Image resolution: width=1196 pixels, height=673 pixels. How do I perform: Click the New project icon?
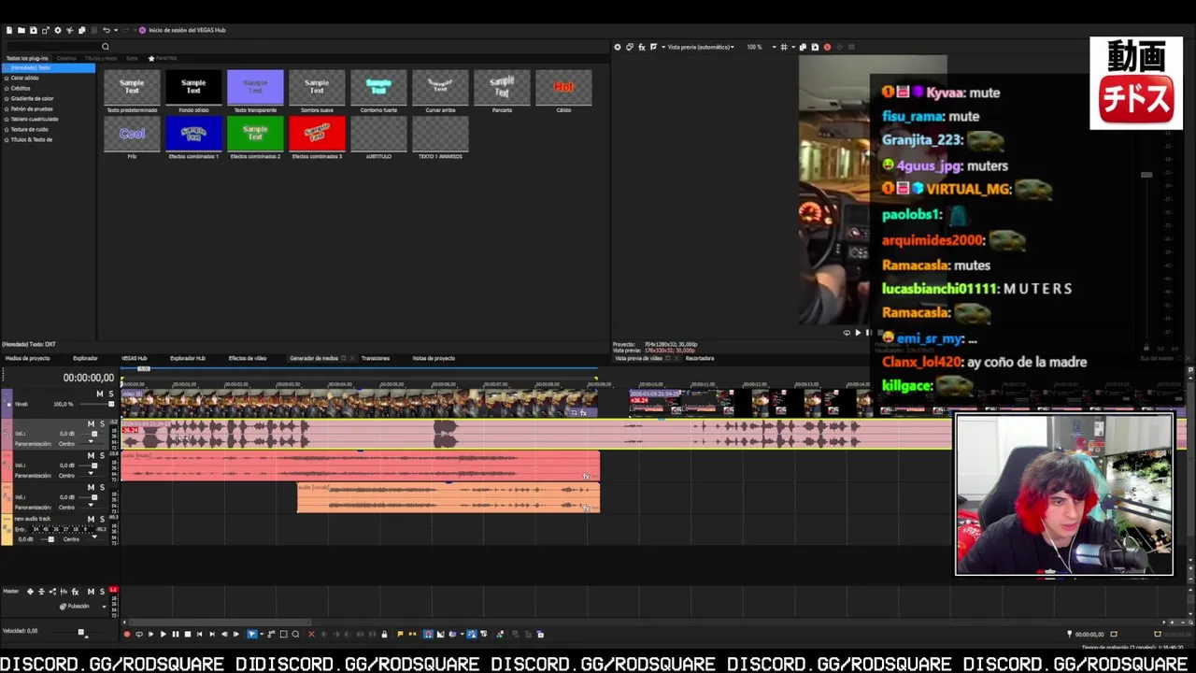pyautogui.click(x=9, y=30)
